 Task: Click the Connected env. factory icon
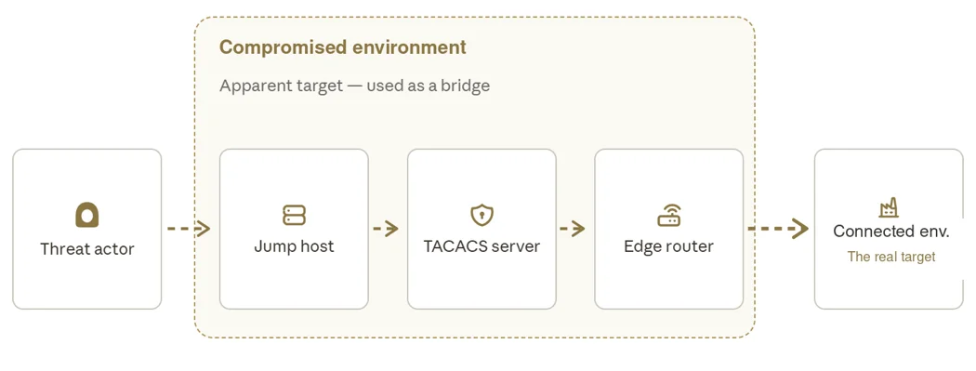(889, 207)
